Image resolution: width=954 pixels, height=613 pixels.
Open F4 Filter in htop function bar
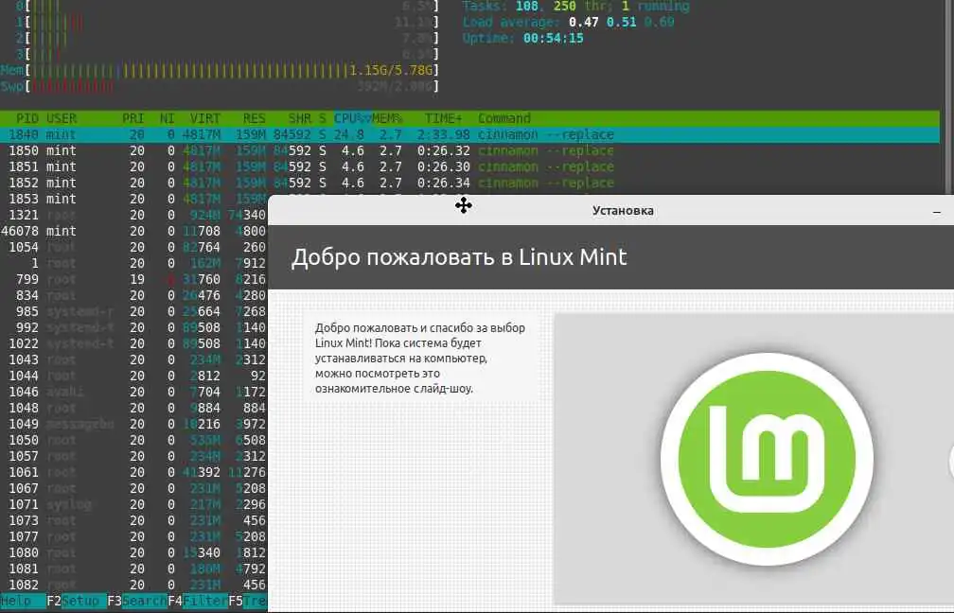click(x=198, y=601)
